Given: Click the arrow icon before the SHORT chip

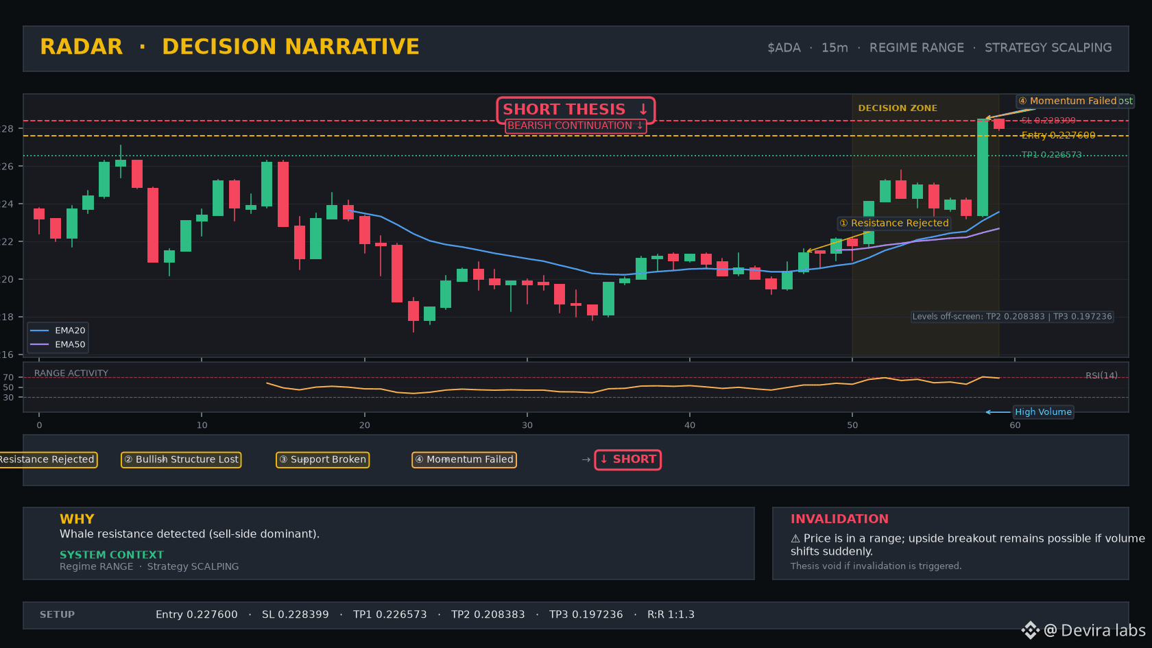Looking at the screenshot, I should [x=586, y=459].
